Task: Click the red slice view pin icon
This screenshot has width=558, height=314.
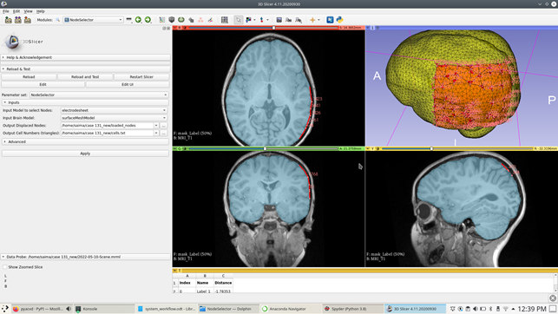Action: [174, 28]
